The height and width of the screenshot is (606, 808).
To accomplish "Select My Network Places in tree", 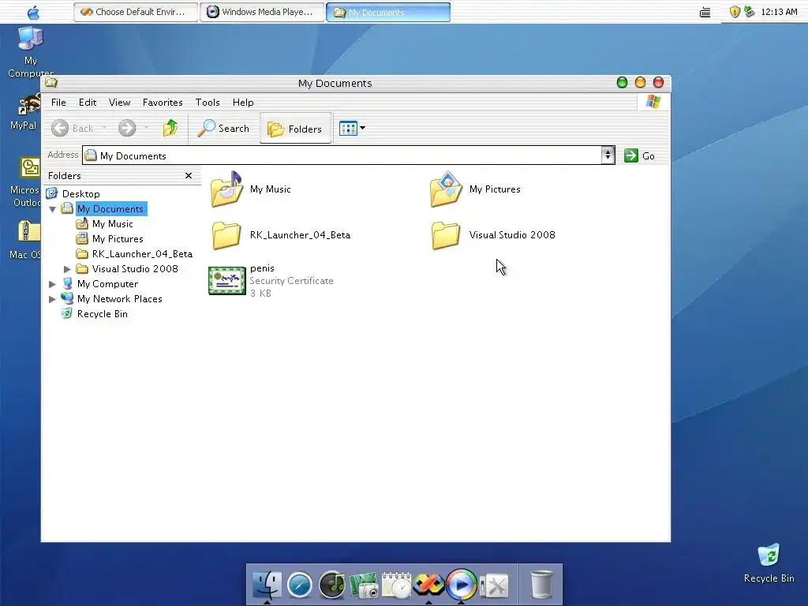I will (x=120, y=299).
